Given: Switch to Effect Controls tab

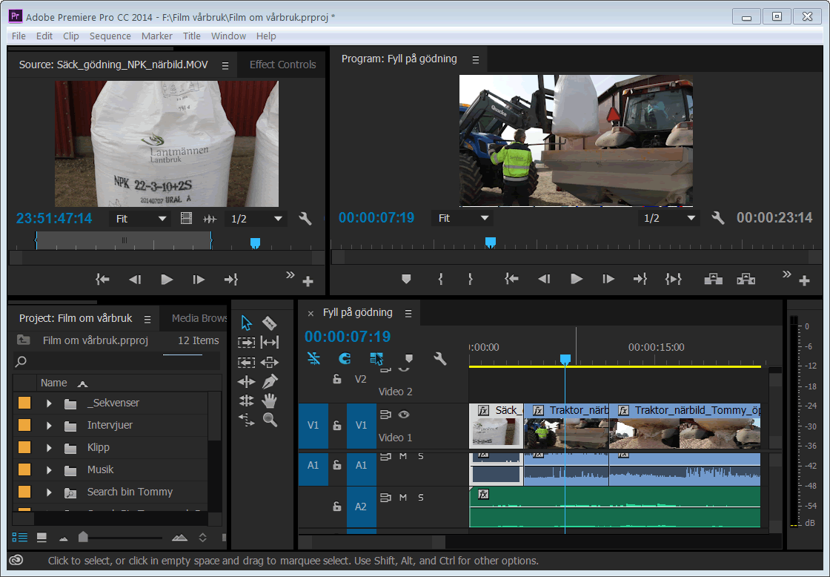Looking at the screenshot, I should pos(282,65).
